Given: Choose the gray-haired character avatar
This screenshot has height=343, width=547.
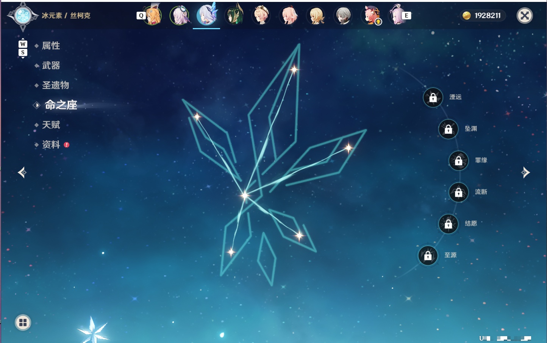Looking at the screenshot, I should tap(343, 16).
